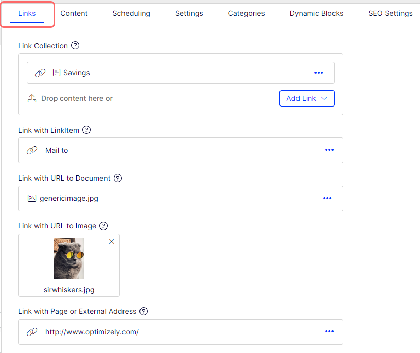Open the more options menu for genericimage.jpg

[327, 198]
